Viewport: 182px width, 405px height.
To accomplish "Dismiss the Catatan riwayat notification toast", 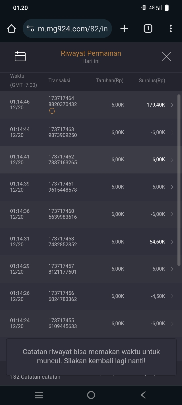I will [91, 356].
